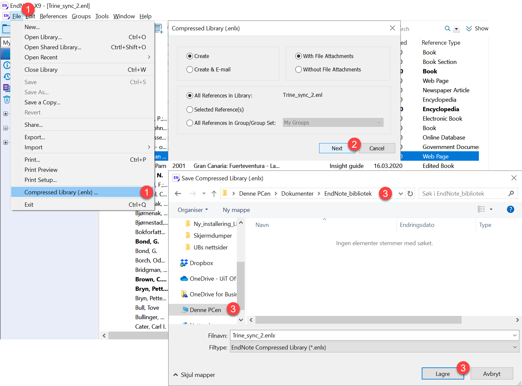Click the magnifier search icon in library toolbar
Viewport: 522px width, 386px height.
point(448,29)
